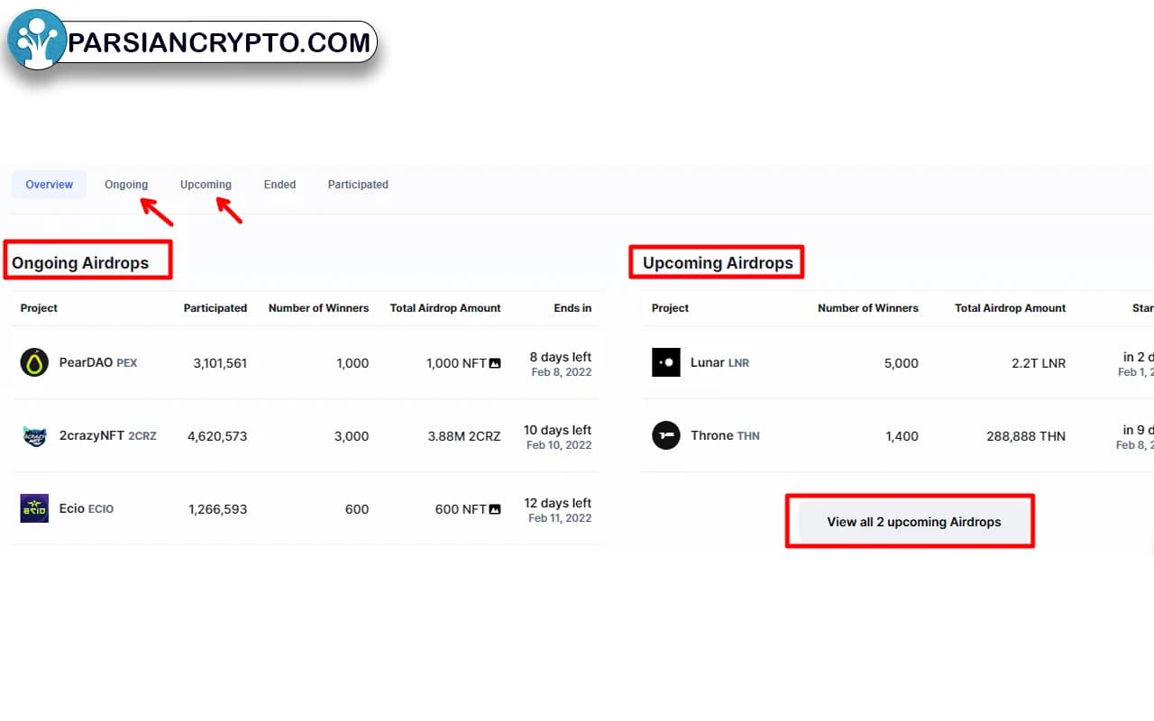Open the Ongoing tab
This screenshot has height=721, width=1154.
pyautogui.click(x=126, y=185)
